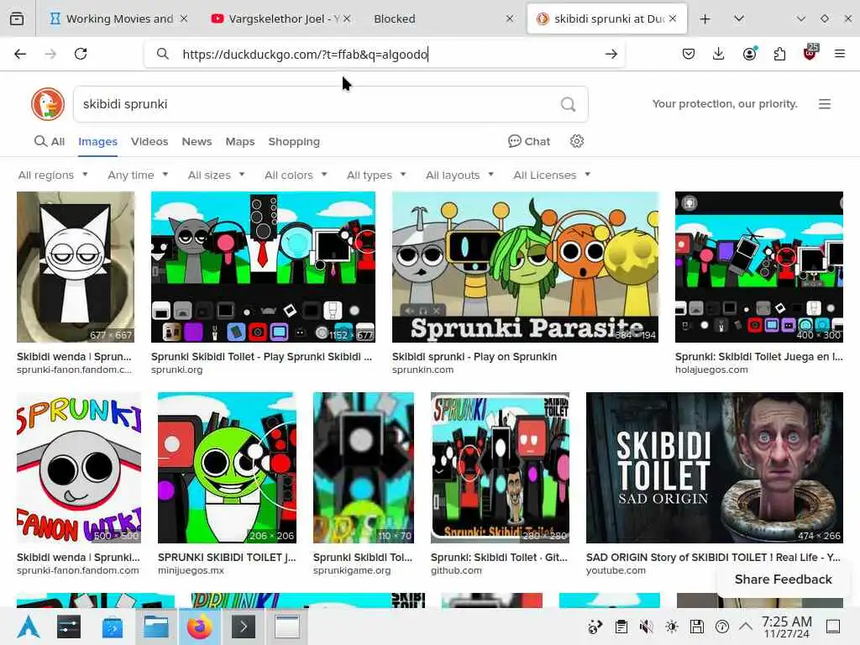Open the All Licenses filter dropdown
Image resolution: width=860 pixels, height=645 pixels.
552,175
